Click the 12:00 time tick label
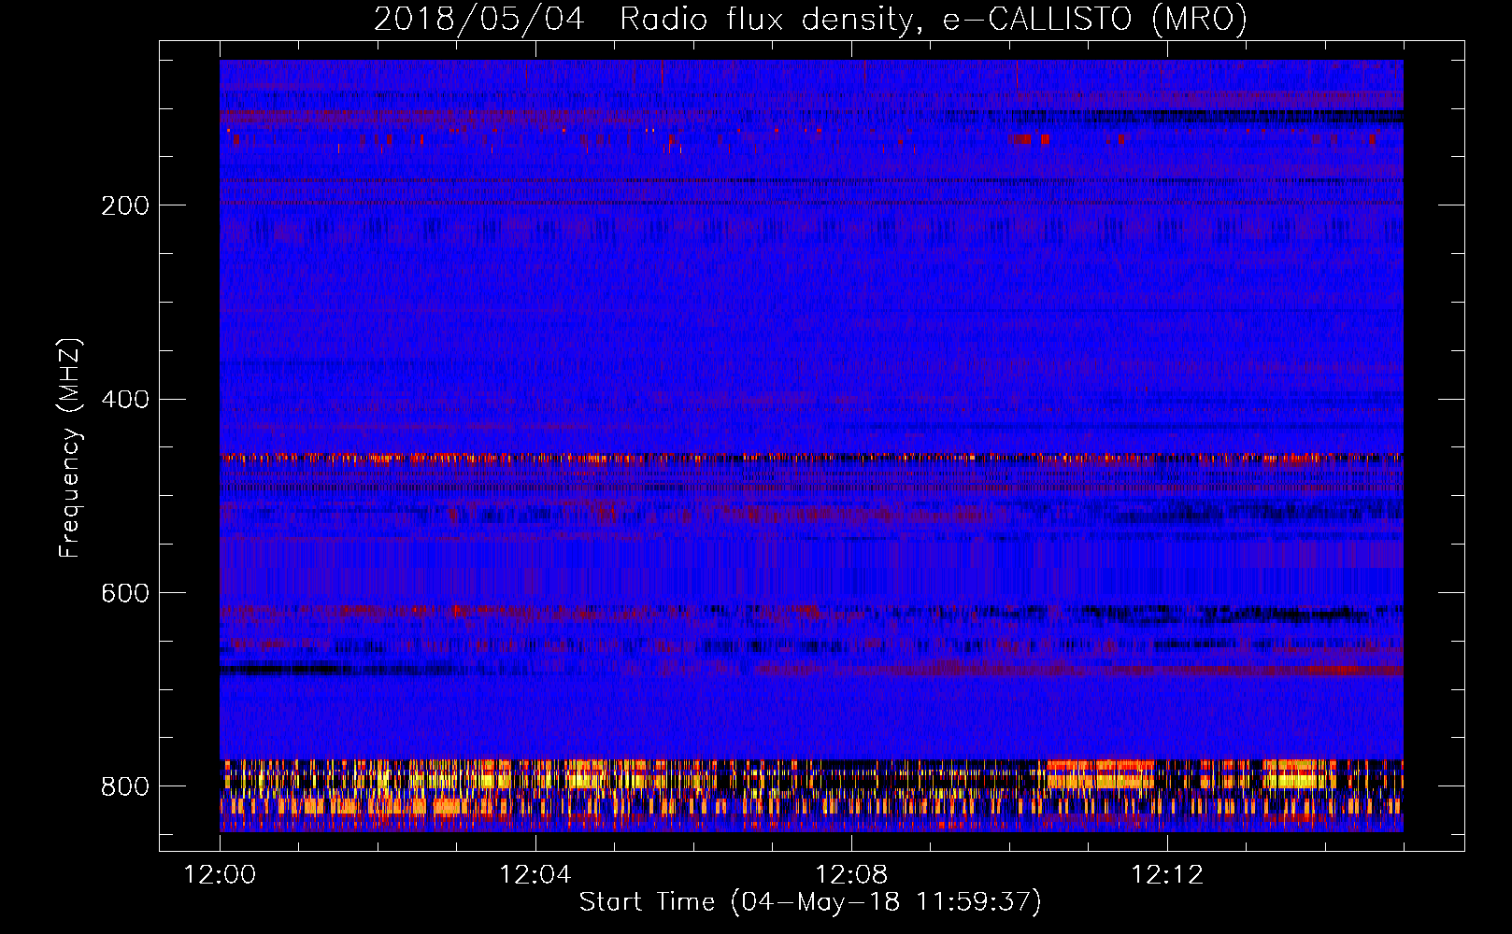Screen dimensions: 1512x934 point(220,875)
